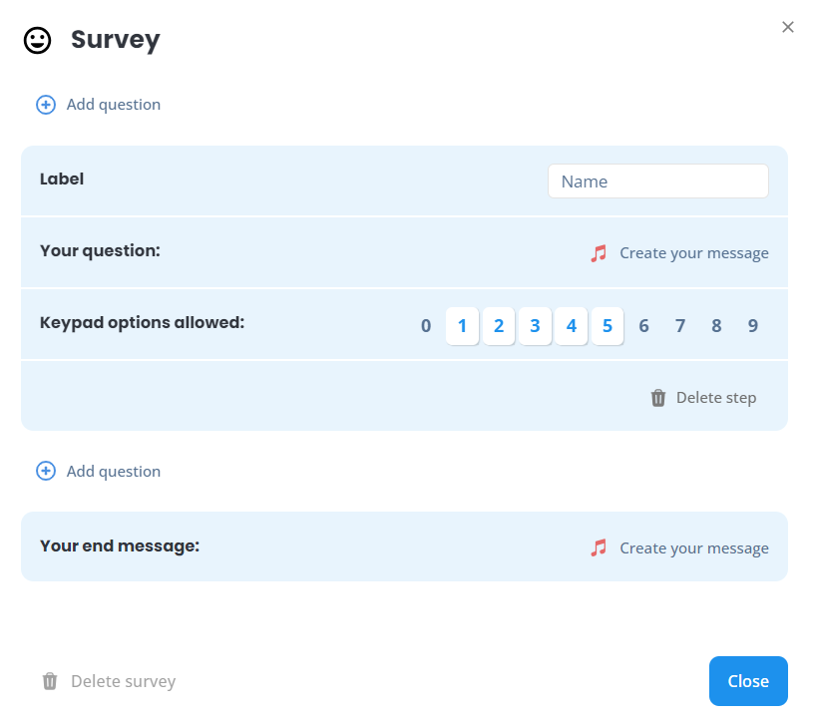Click music note icon beside Your end message

coord(599,547)
